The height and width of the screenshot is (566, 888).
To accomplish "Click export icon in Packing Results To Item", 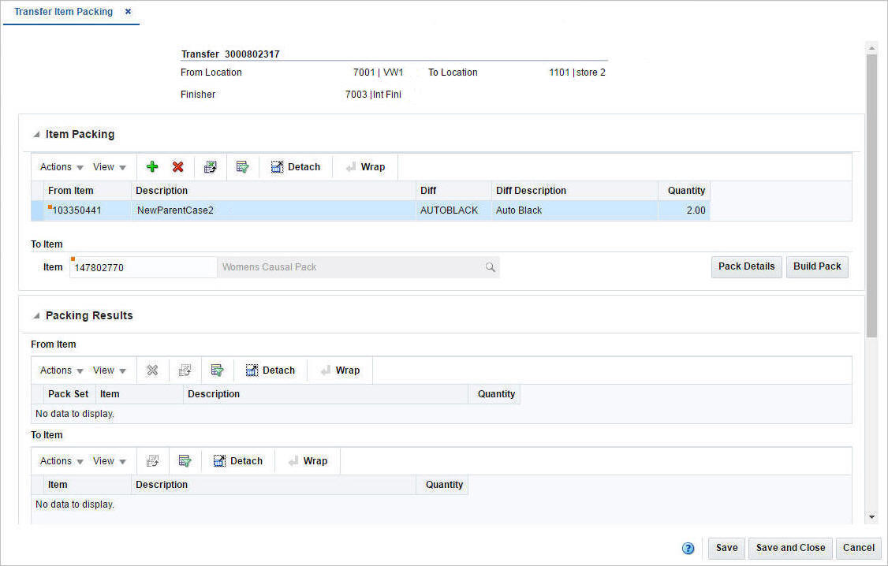I will click(x=152, y=460).
